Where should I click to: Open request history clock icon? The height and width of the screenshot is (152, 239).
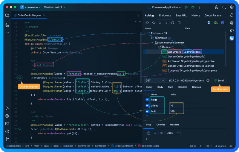coord(208,80)
